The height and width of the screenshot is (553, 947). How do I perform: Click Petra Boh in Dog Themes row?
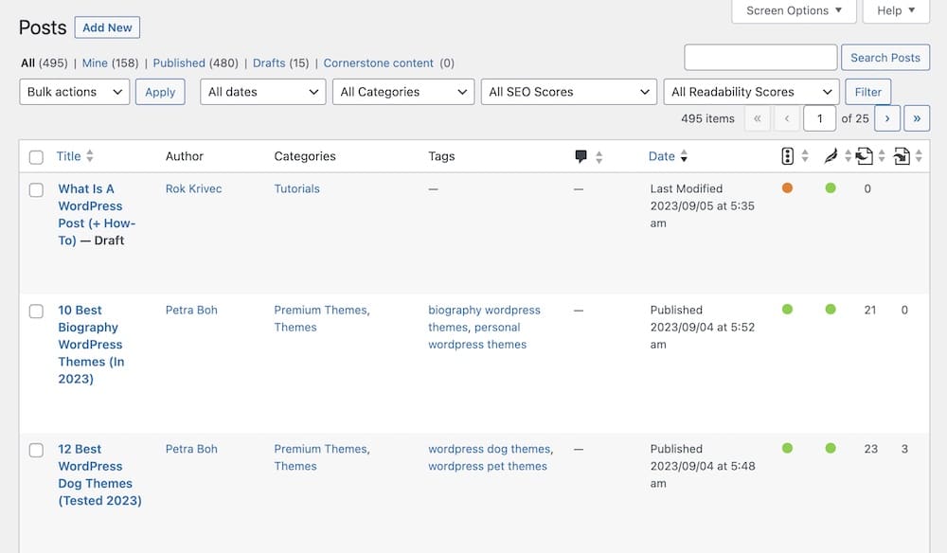[191, 449]
